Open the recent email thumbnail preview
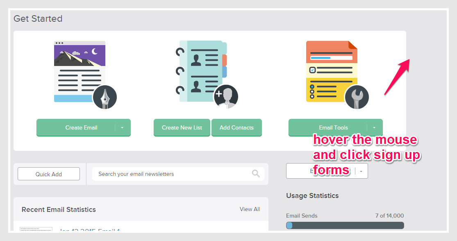This screenshot has height=241, width=457. click(x=36, y=229)
